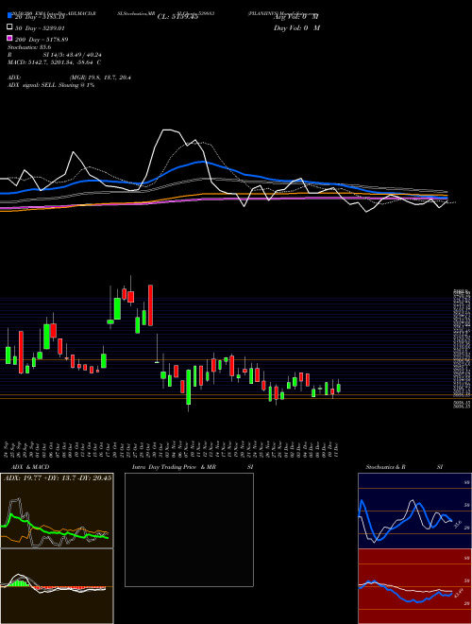Click the 'ADX signal: SELL' text
The height and width of the screenshot is (624, 472).
tap(51, 85)
